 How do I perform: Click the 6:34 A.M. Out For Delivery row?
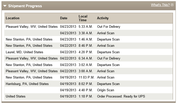(89, 58)
